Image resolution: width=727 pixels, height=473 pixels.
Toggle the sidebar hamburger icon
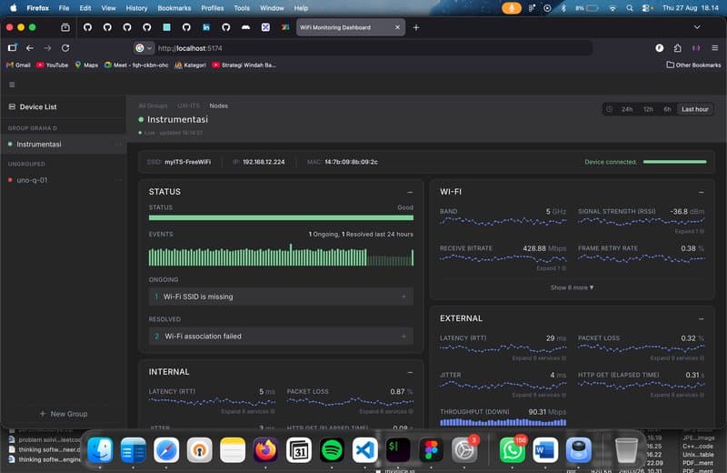12,85
